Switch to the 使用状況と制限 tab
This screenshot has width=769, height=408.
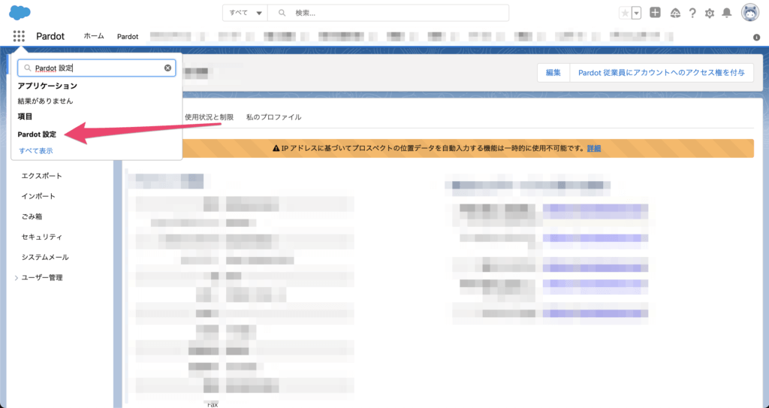click(209, 117)
